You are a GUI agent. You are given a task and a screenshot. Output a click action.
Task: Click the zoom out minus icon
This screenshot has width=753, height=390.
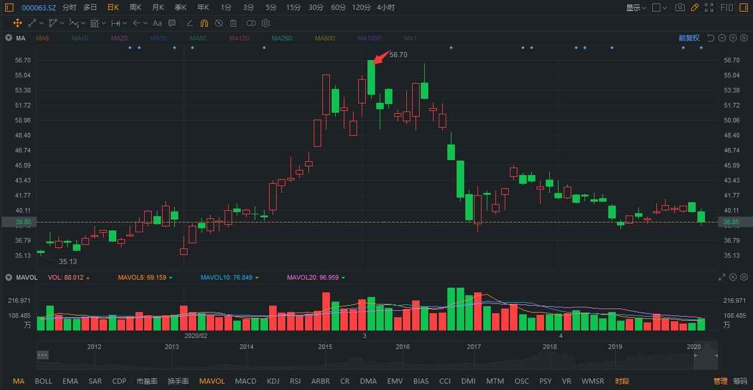tap(722, 38)
